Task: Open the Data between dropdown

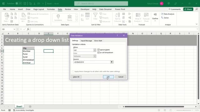Action: tap(95, 56)
